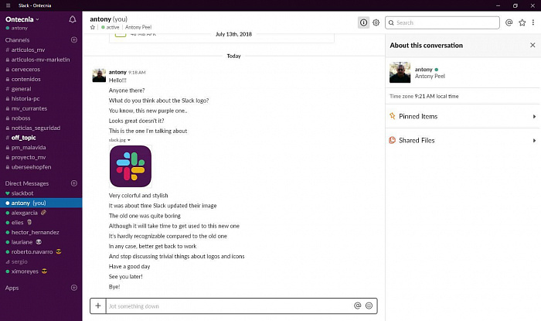The width and height of the screenshot is (541, 321).
Task: Open the Slack logo image thumbnail
Action: [x=131, y=166]
